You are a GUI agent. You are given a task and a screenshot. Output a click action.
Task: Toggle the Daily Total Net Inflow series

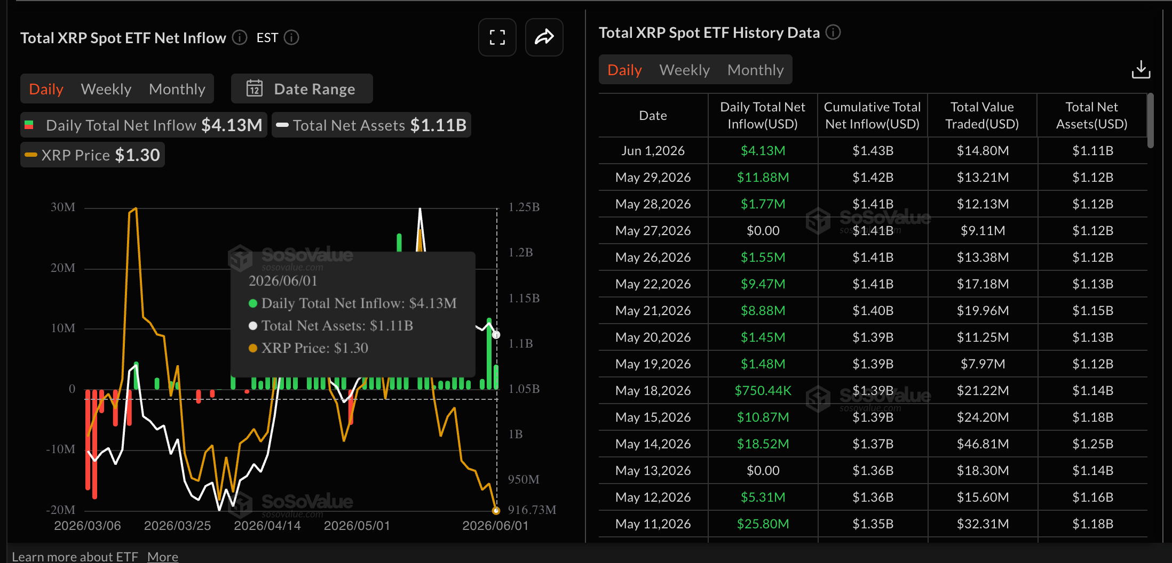coord(144,125)
